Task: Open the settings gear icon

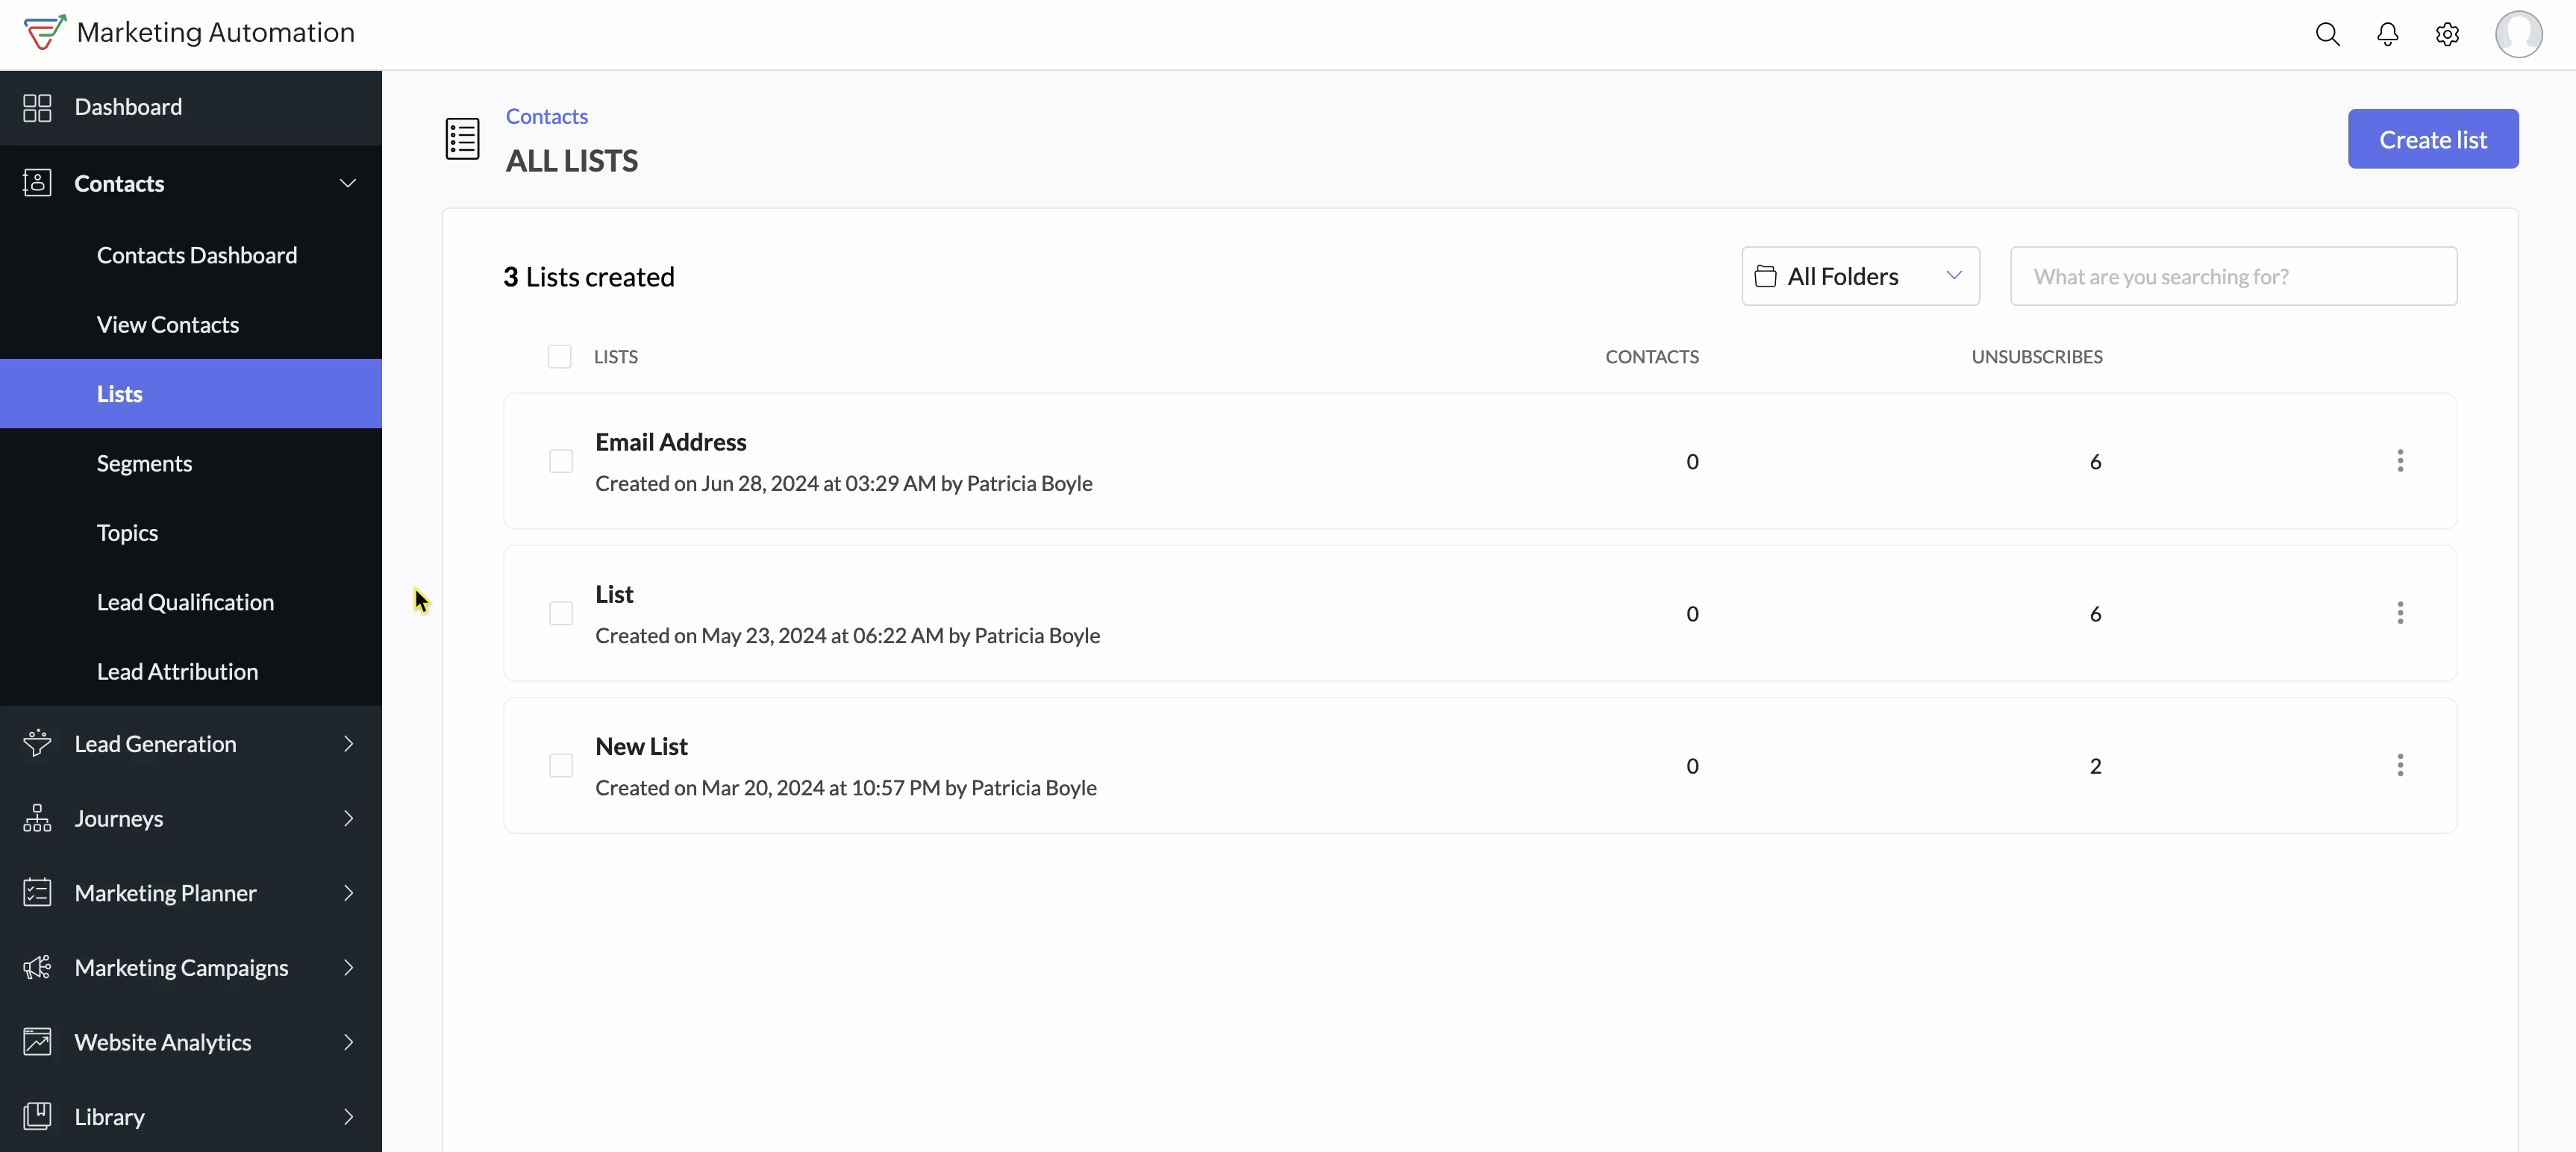Action: coord(2447,34)
